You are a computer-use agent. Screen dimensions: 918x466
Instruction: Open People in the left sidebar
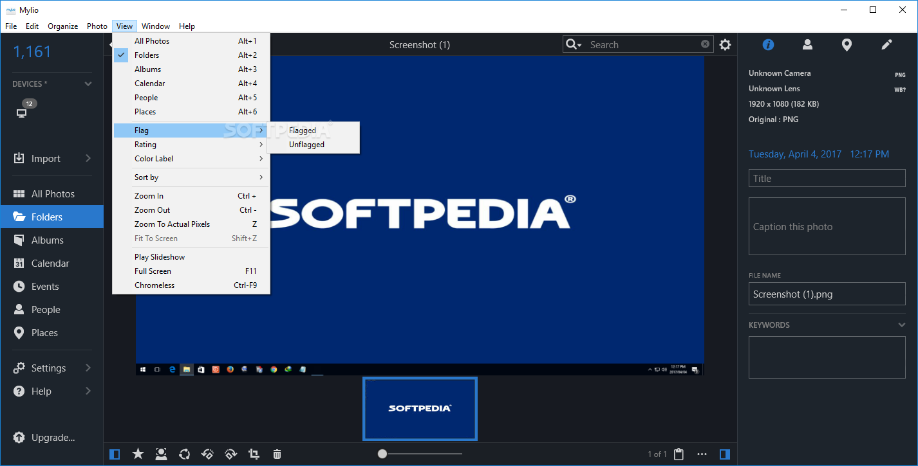click(x=52, y=310)
